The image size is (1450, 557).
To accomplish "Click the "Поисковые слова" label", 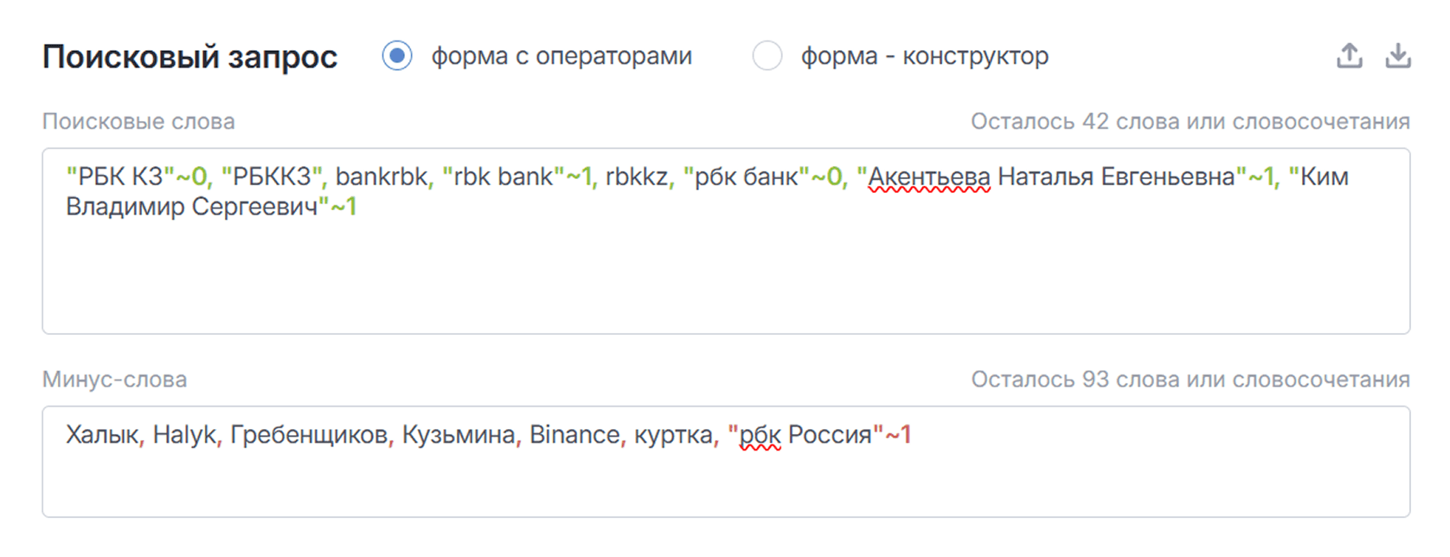I will pos(138,121).
